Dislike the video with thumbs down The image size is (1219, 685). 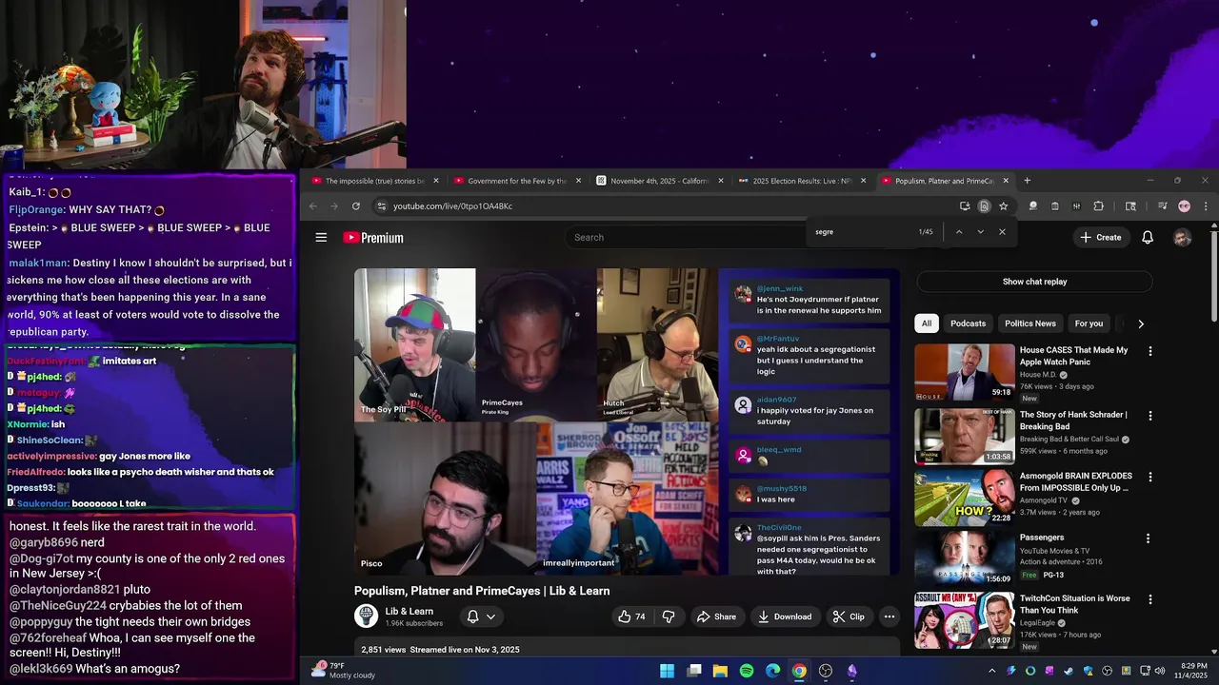tap(669, 616)
